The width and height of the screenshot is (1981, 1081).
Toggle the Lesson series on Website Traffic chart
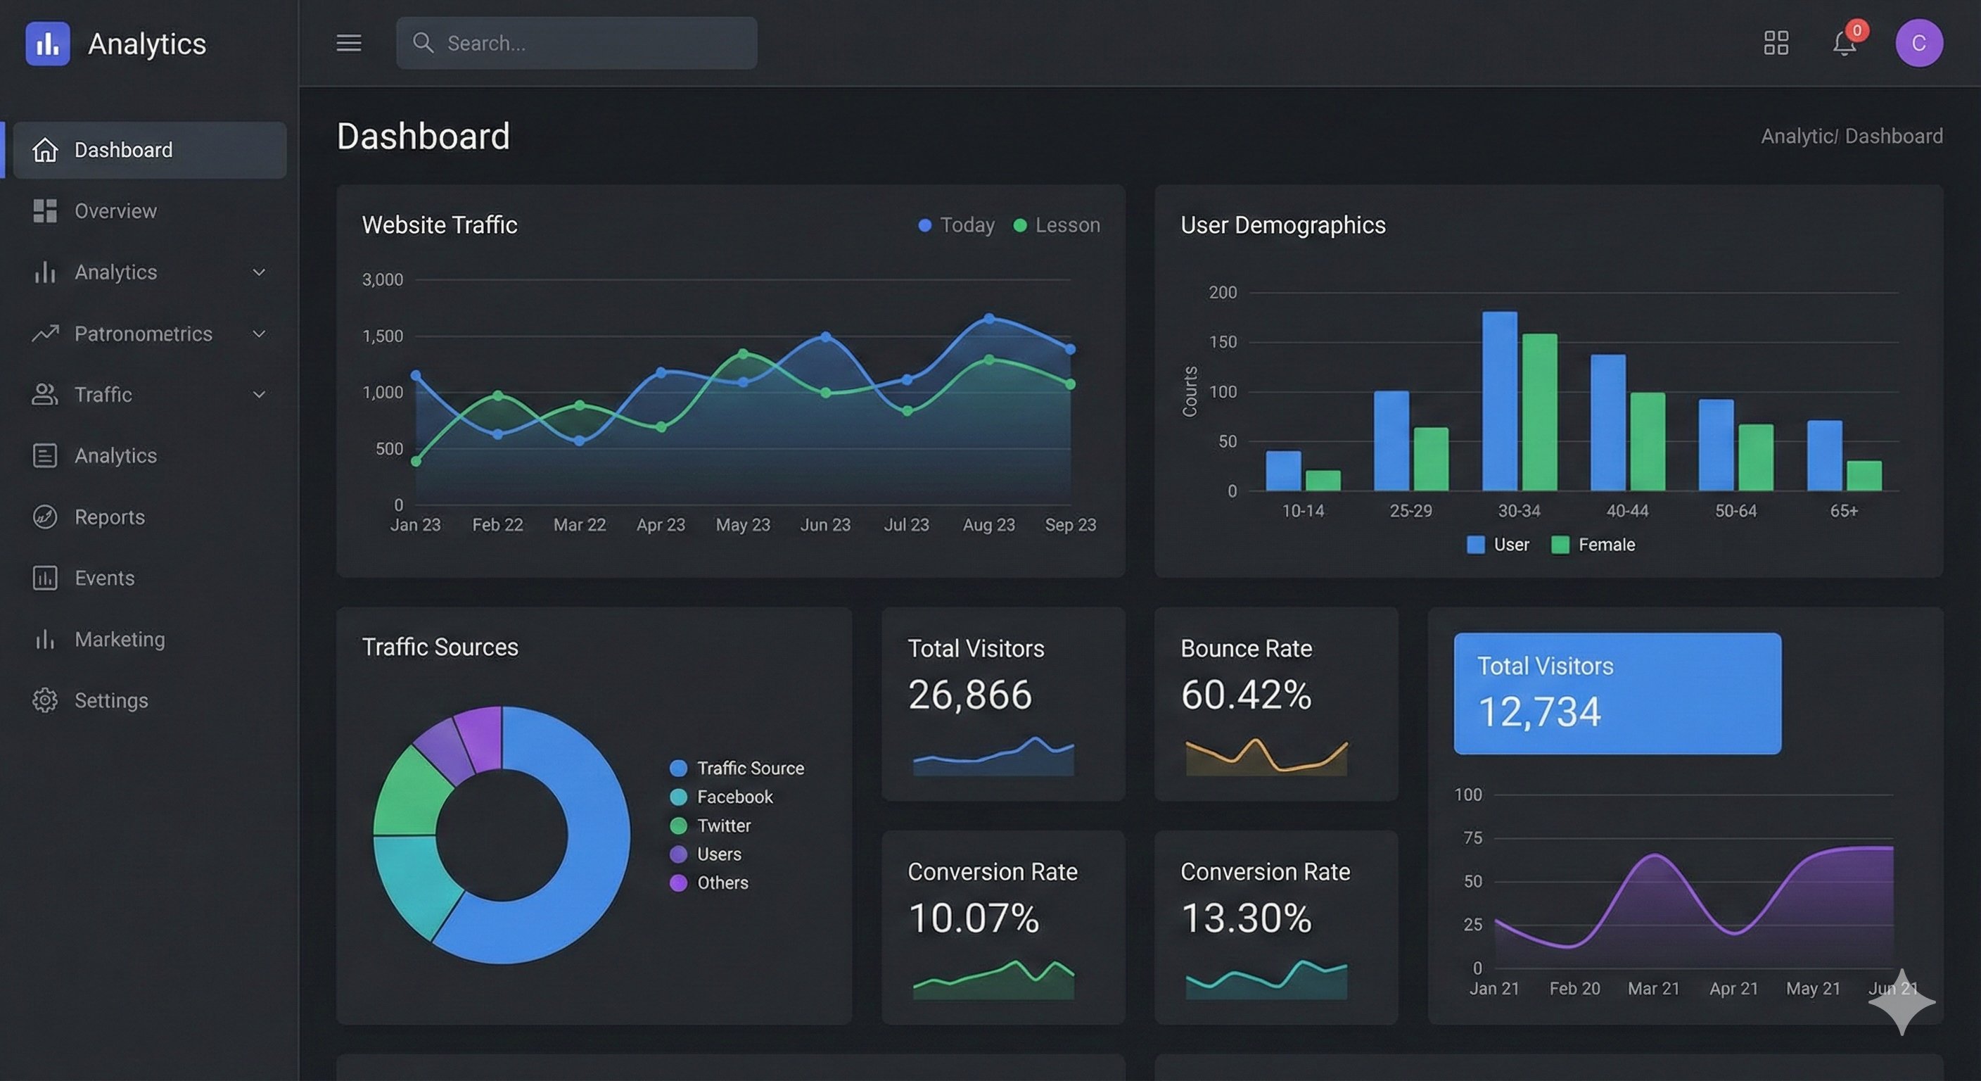1058,225
